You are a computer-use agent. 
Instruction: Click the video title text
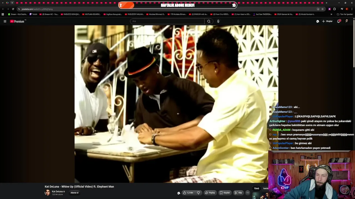click(79, 187)
